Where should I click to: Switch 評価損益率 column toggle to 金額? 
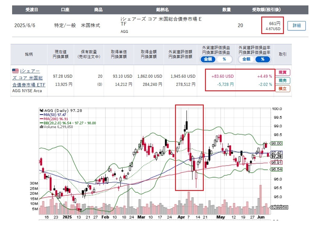(x=246, y=59)
